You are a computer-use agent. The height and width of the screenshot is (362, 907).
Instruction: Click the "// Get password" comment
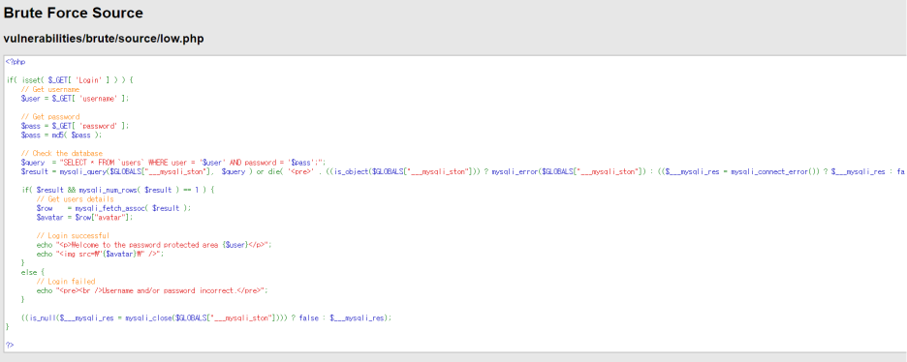(49, 116)
